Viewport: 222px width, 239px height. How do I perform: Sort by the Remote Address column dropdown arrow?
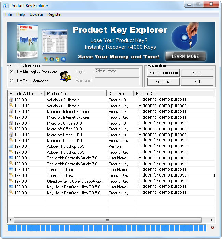[x=42, y=94]
